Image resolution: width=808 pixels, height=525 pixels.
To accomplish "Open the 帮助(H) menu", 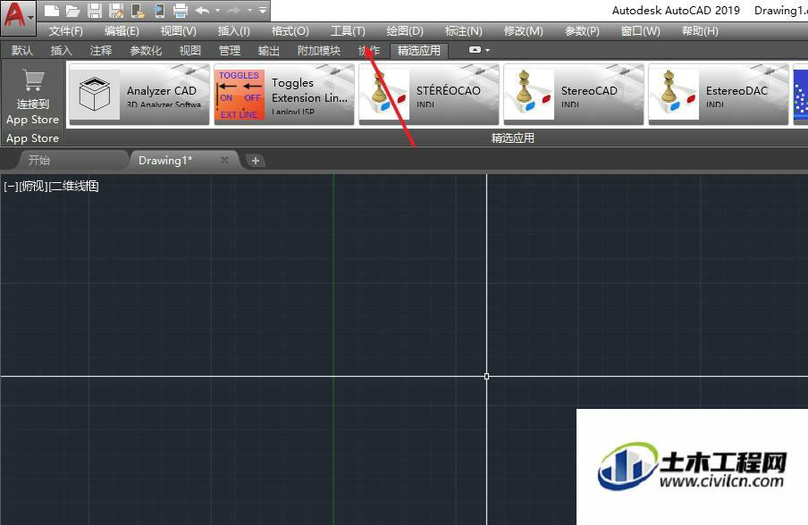I will (701, 31).
